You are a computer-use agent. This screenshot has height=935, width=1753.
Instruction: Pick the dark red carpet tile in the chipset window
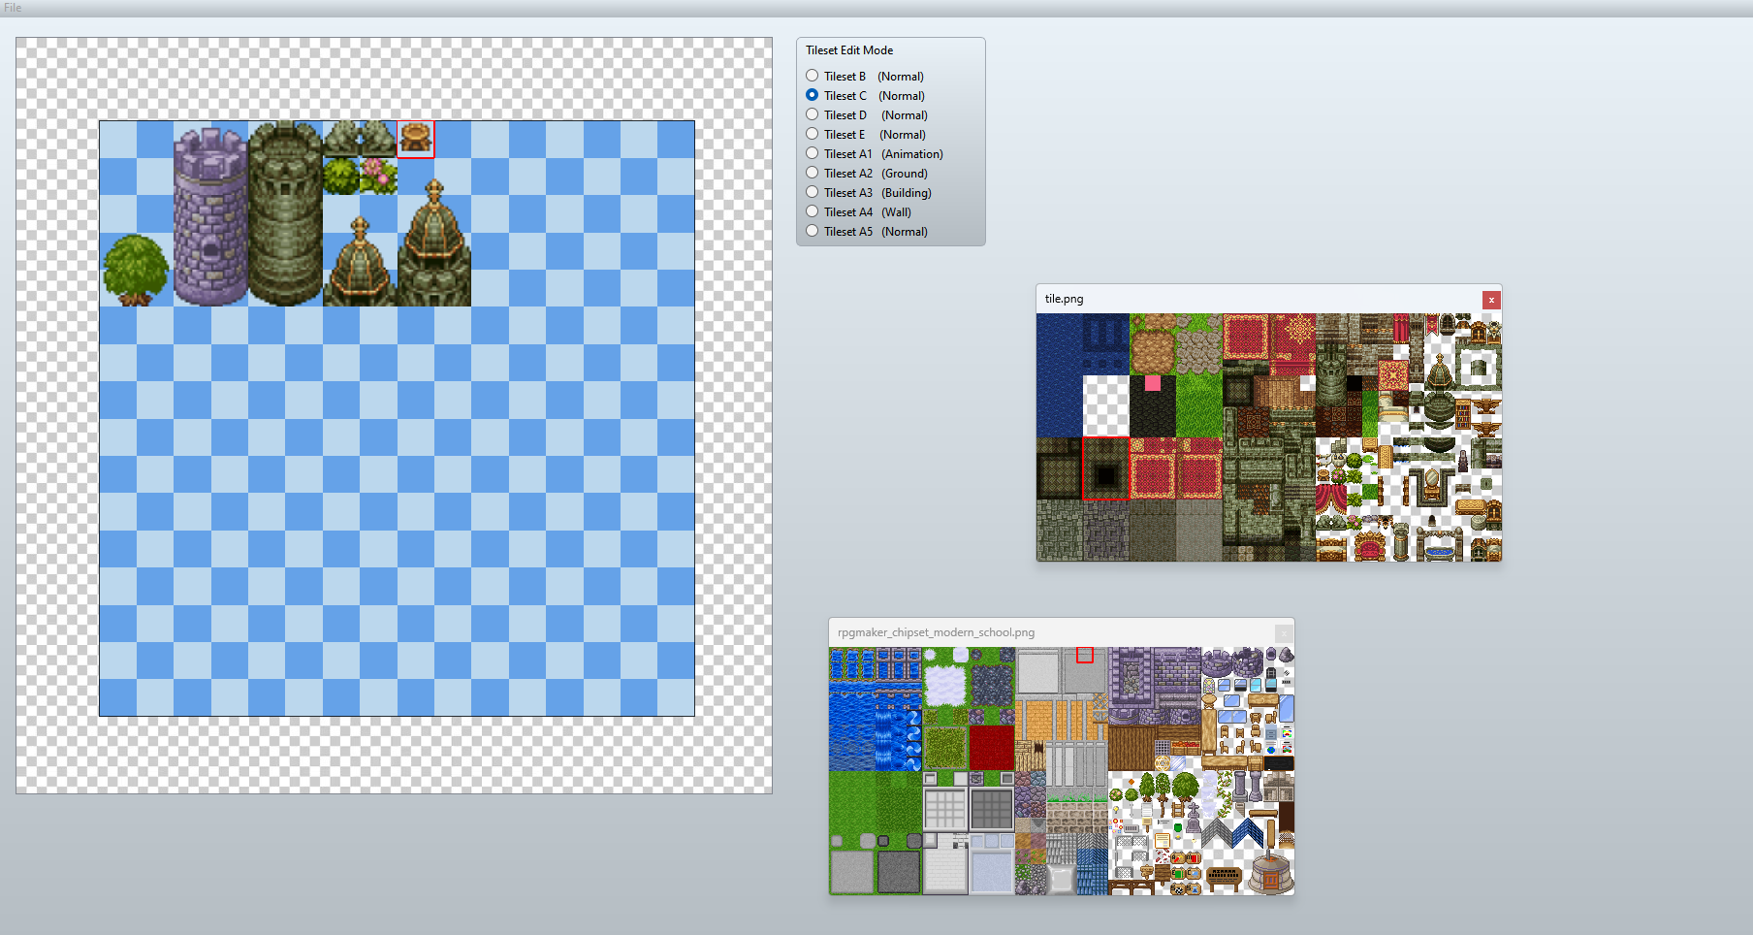click(x=992, y=747)
